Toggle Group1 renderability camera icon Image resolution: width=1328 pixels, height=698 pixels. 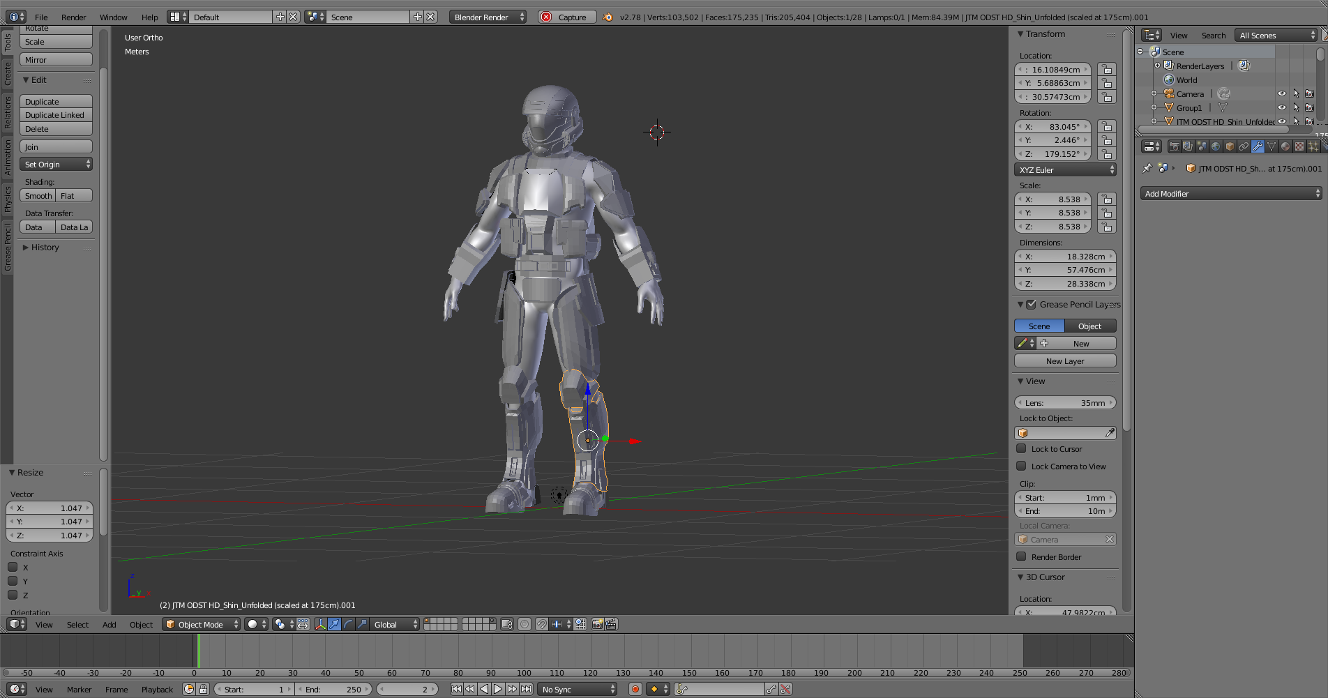1309,107
